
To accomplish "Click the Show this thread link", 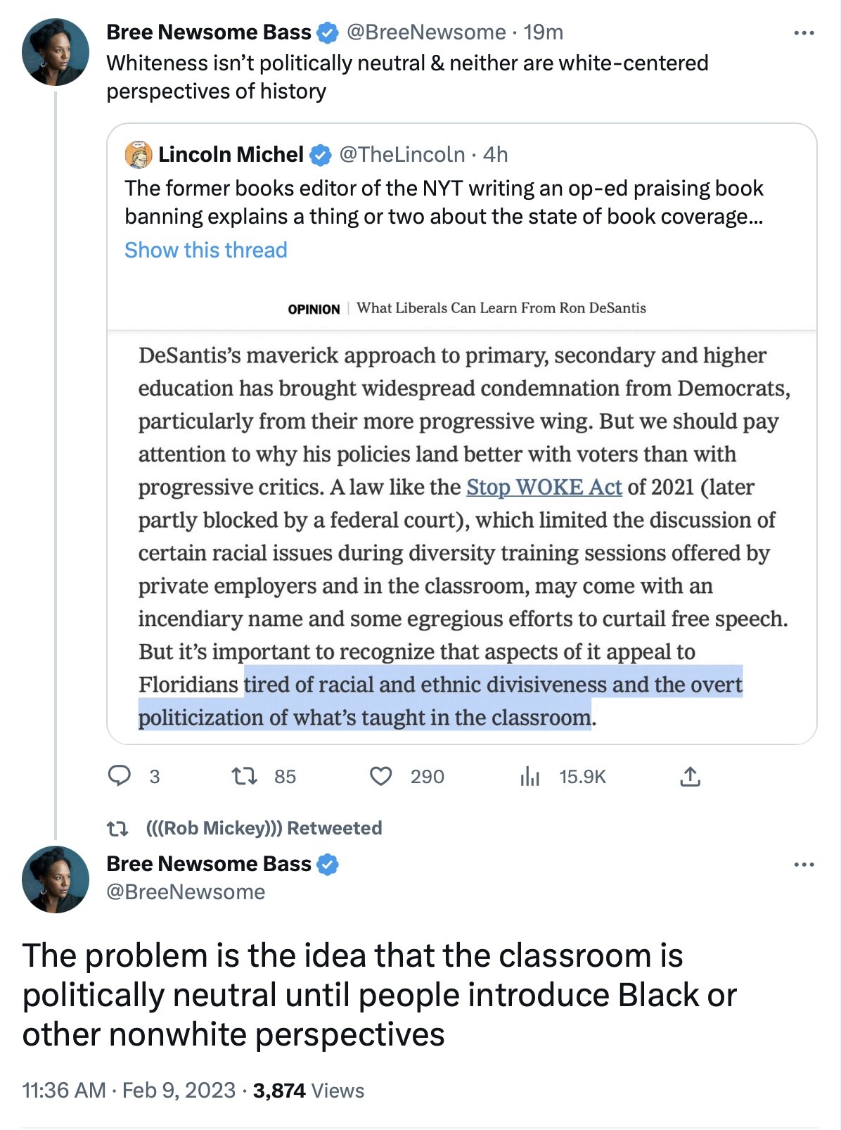I will (206, 250).
